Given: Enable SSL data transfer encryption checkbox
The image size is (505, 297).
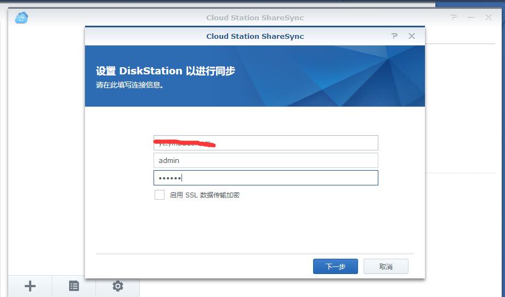Looking at the screenshot, I should tap(160, 195).
